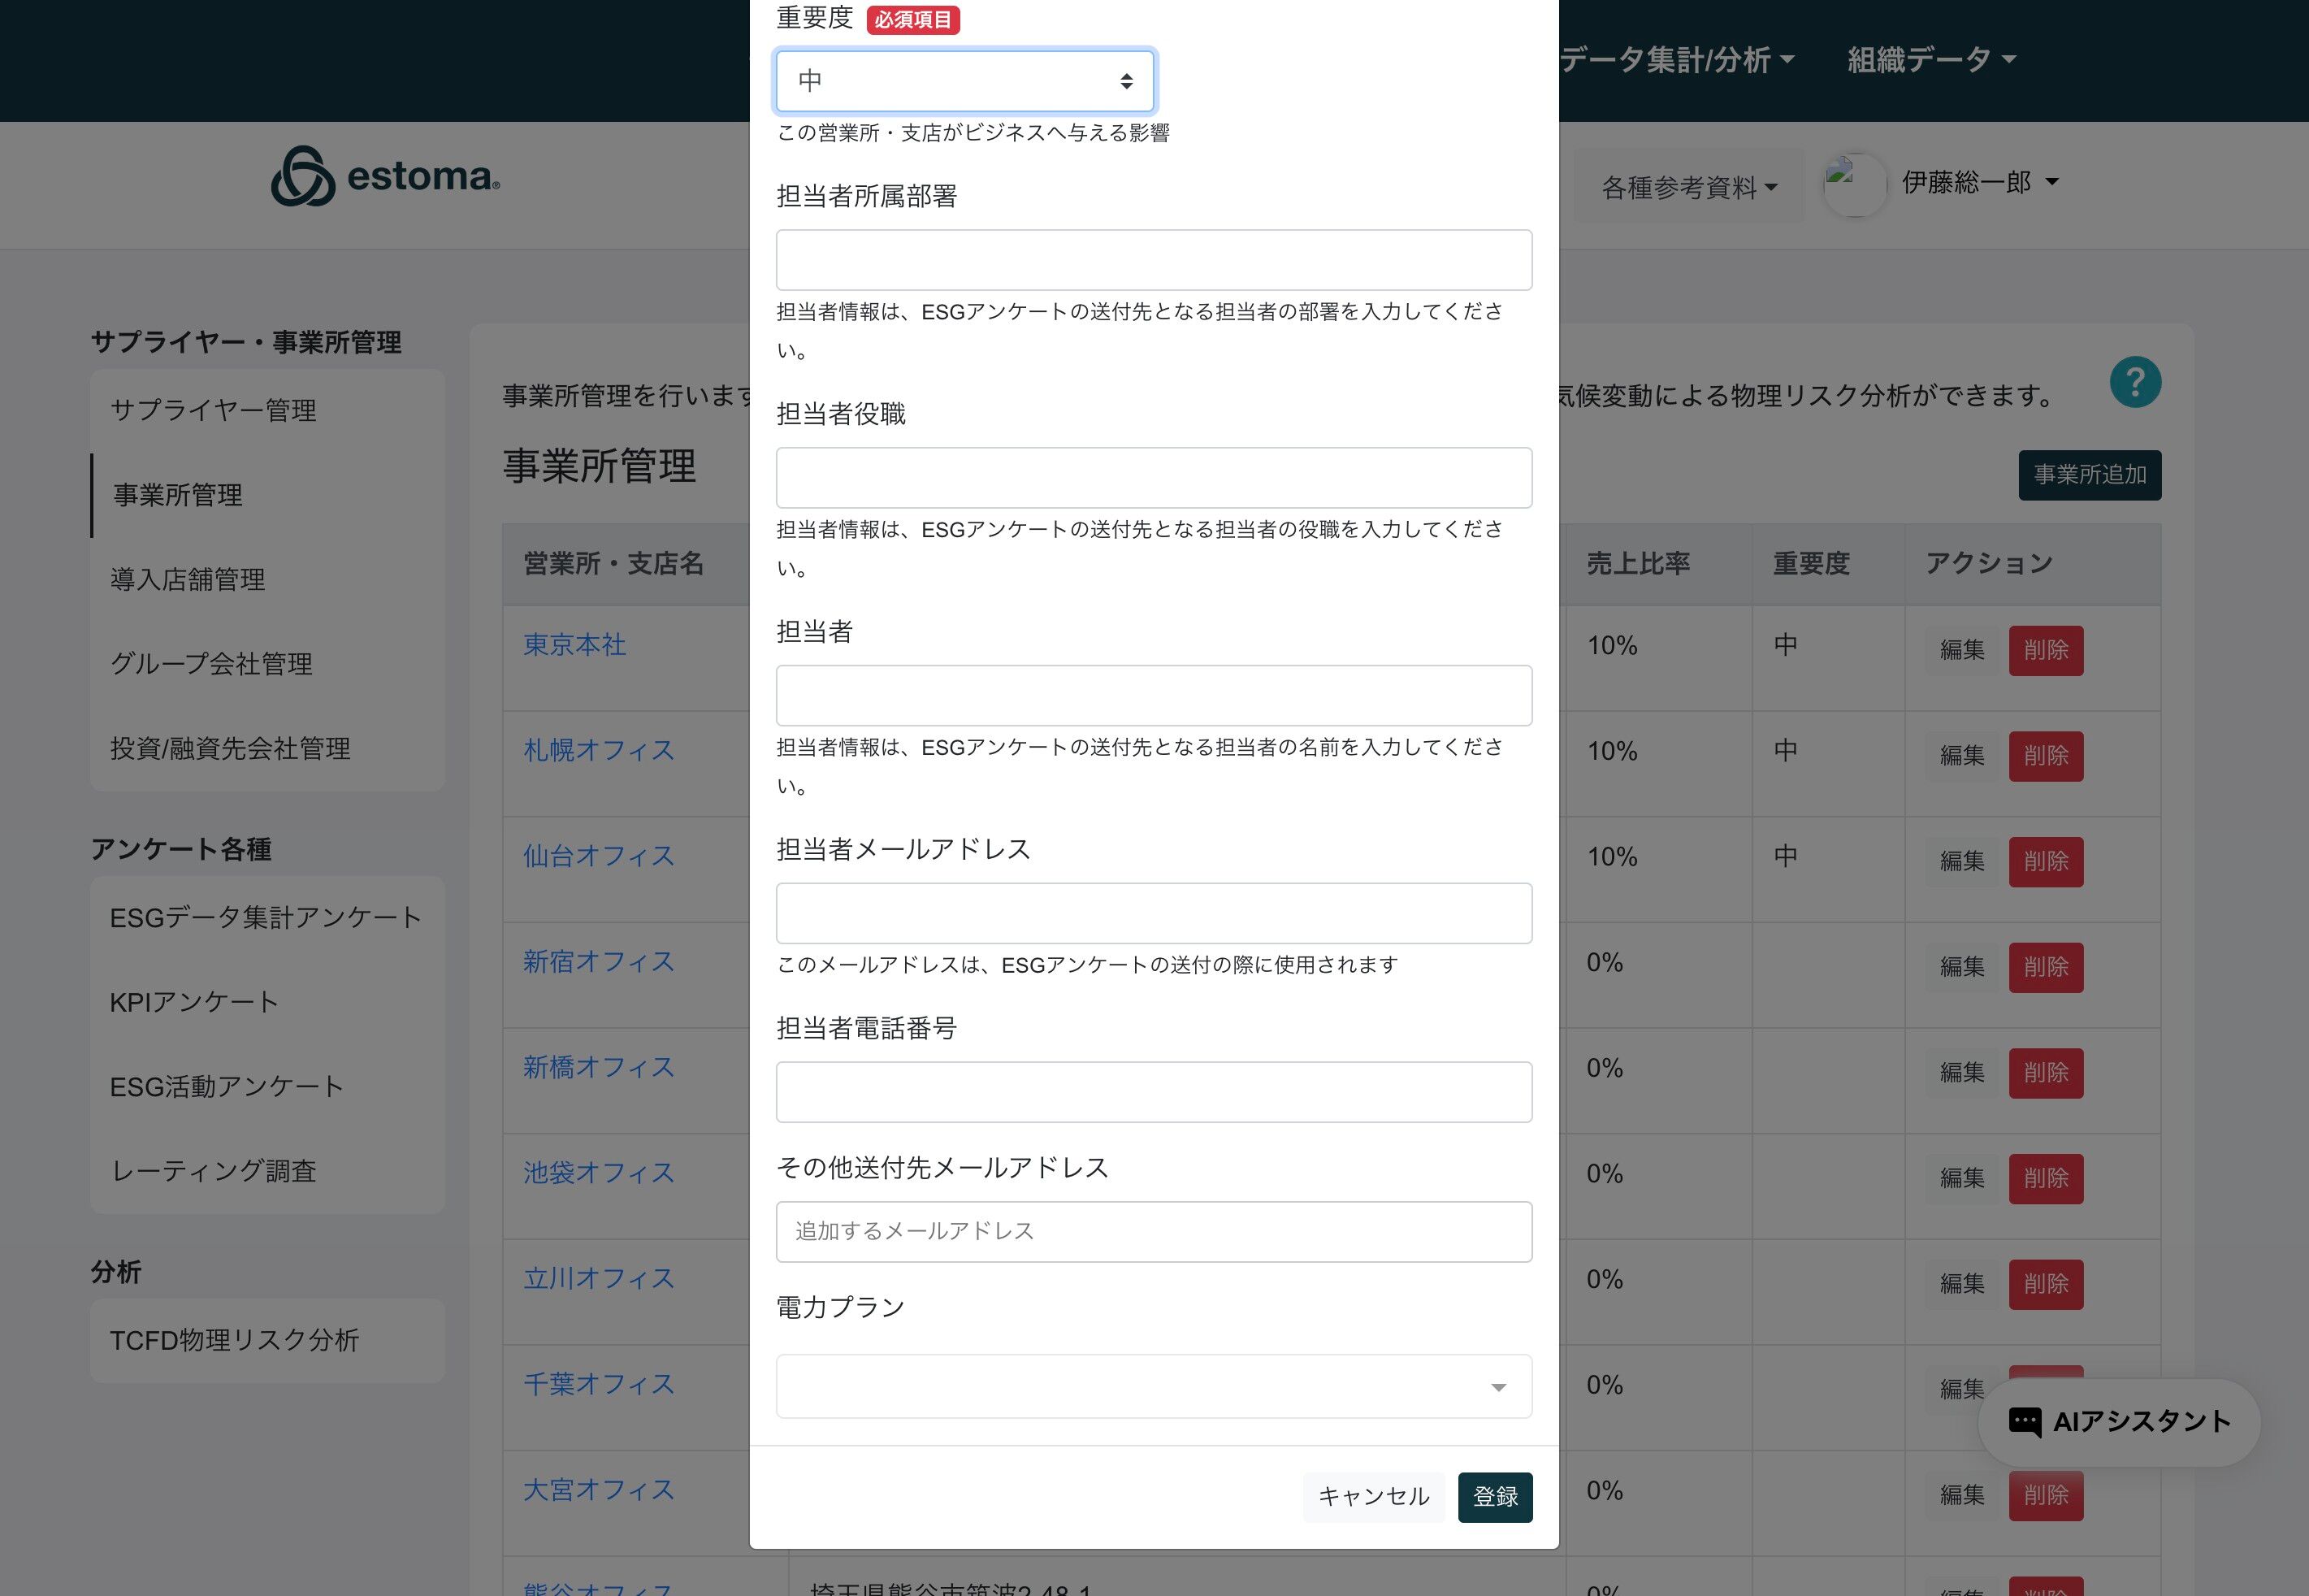The width and height of the screenshot is (2309, 1596).
Task: Open the 組織データ menu
Action: (1930, 60)
